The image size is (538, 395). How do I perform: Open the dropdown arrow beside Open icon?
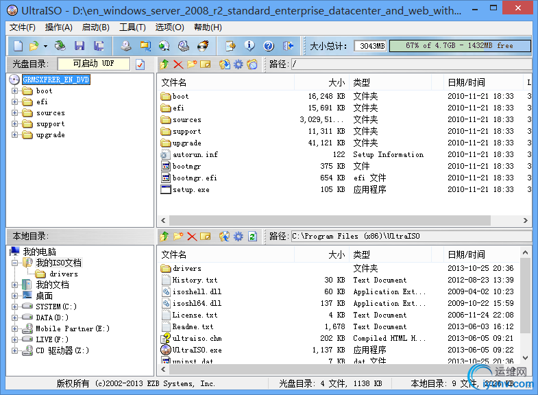coord(45,46)
